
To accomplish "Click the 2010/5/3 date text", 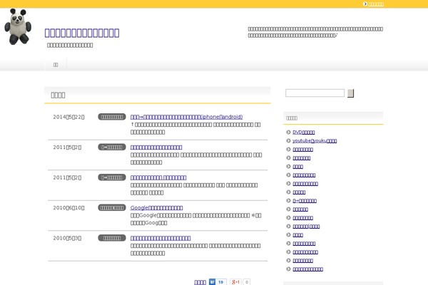I will coord(67,238).
